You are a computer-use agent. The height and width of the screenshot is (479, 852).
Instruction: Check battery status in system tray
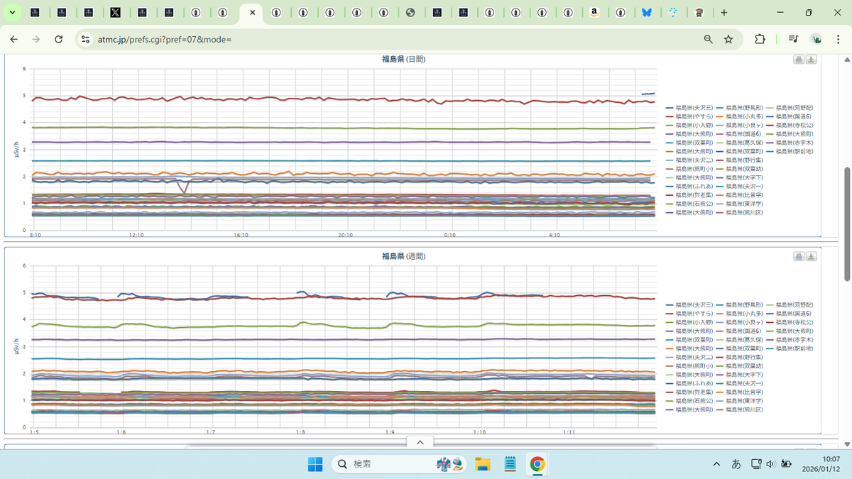click(x=786, y=464)
